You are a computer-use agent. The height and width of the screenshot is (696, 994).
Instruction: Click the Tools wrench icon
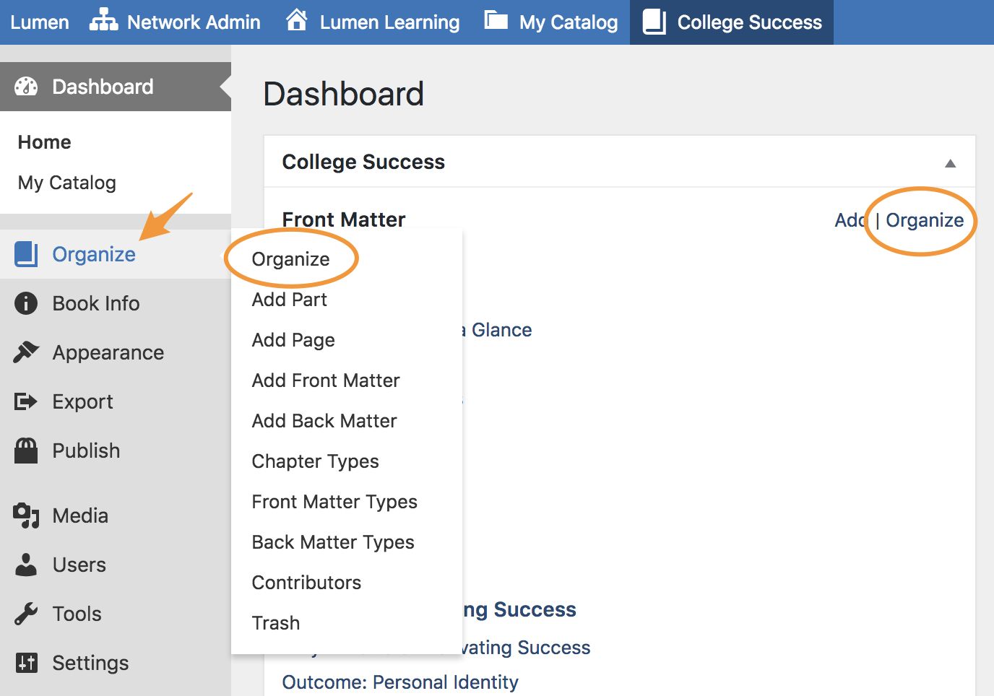(x=26, y=614)
